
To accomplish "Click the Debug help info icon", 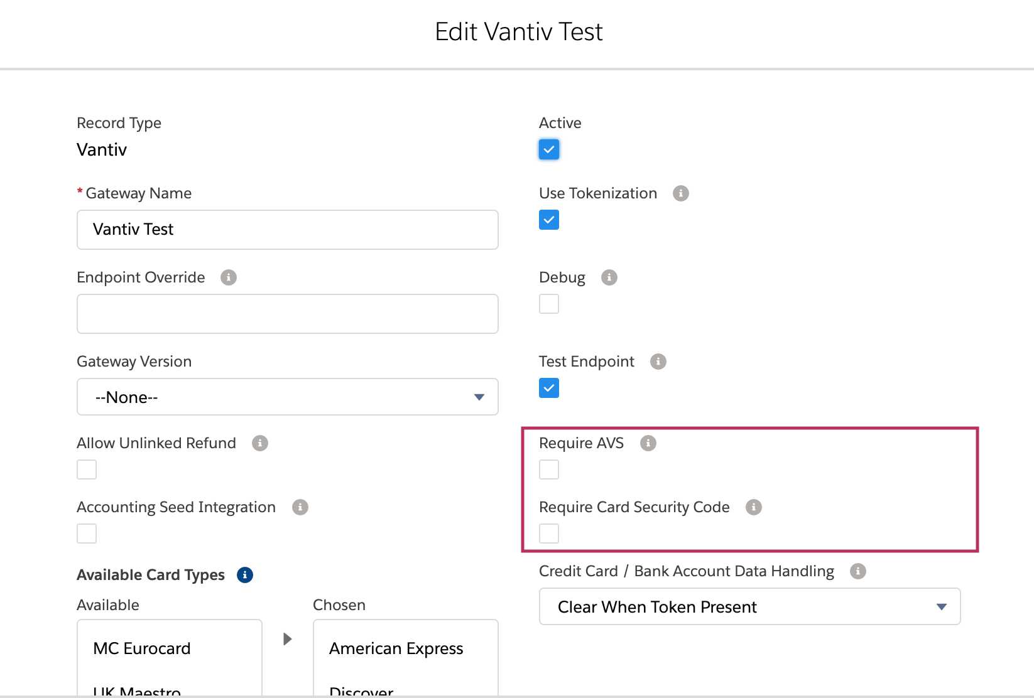I will [x=609, y=277].
